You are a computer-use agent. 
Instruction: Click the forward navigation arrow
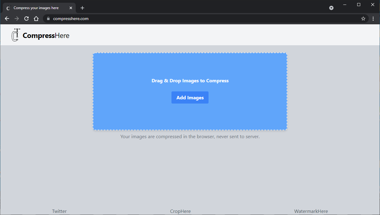16,19
